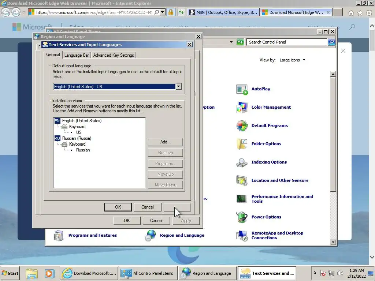
Task: Select Russian keyboard layout entry
Action: pyautogui.click(x=83, y=150)
